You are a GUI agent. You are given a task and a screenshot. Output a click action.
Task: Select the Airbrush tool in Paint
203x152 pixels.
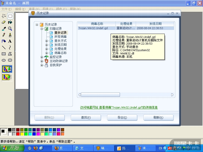click(4, 41)
